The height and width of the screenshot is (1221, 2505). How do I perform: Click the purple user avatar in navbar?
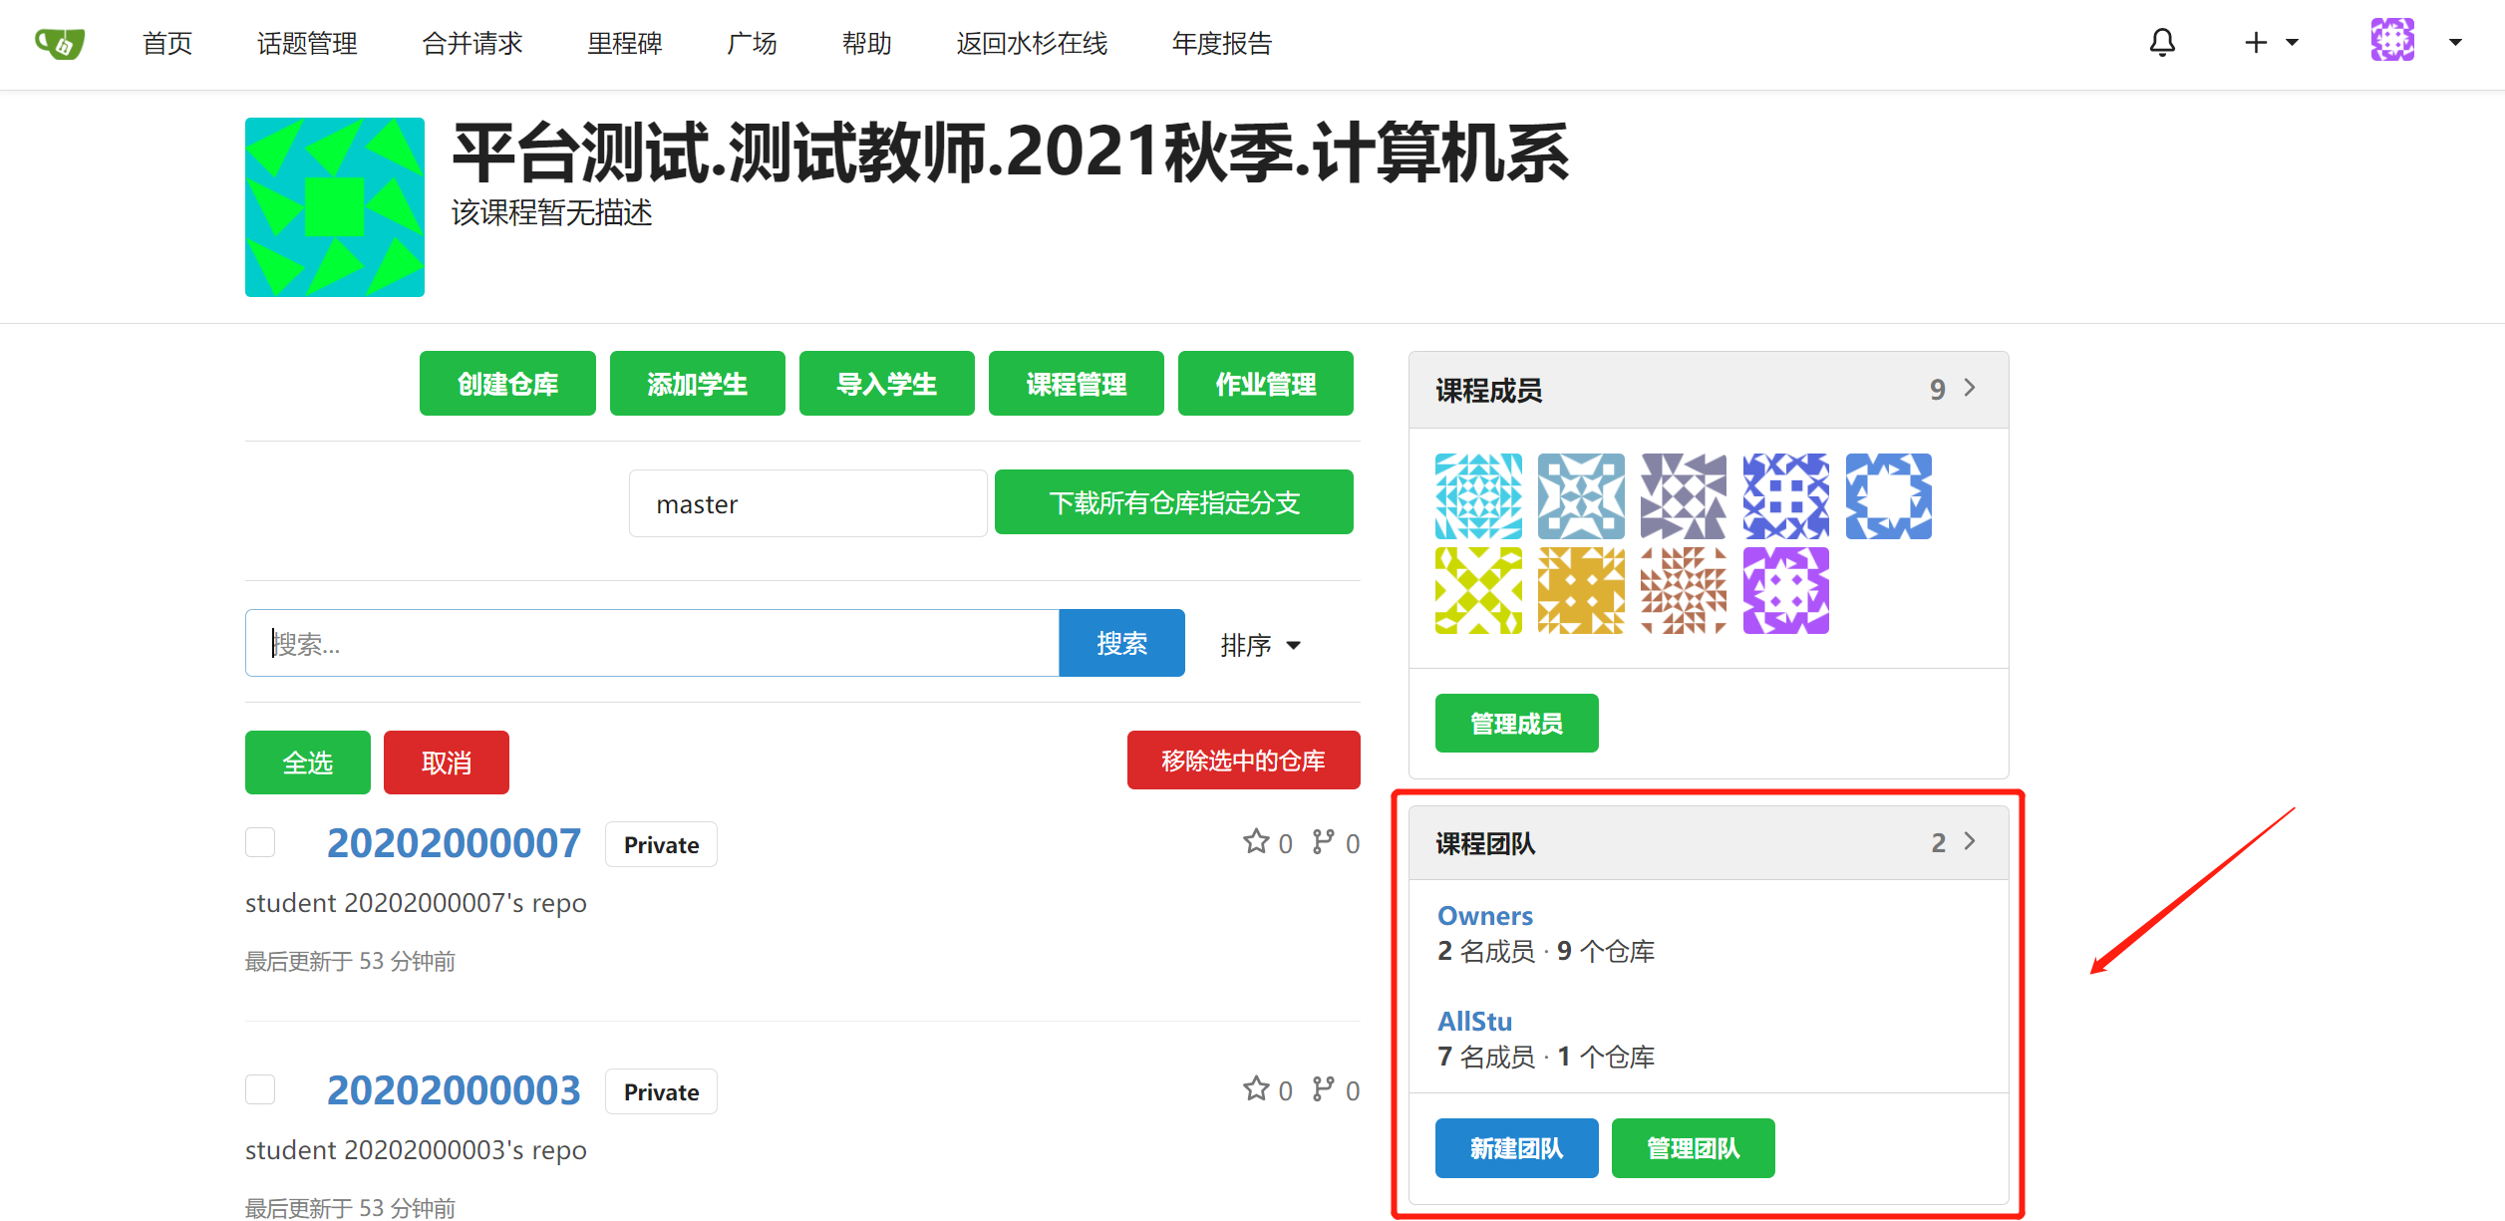tap(2392, 41)
